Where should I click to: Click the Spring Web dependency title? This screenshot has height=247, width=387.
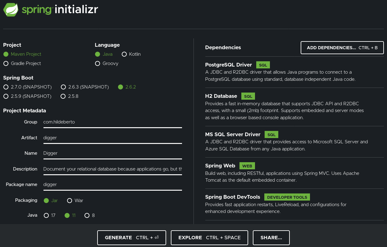click(220, 166)
